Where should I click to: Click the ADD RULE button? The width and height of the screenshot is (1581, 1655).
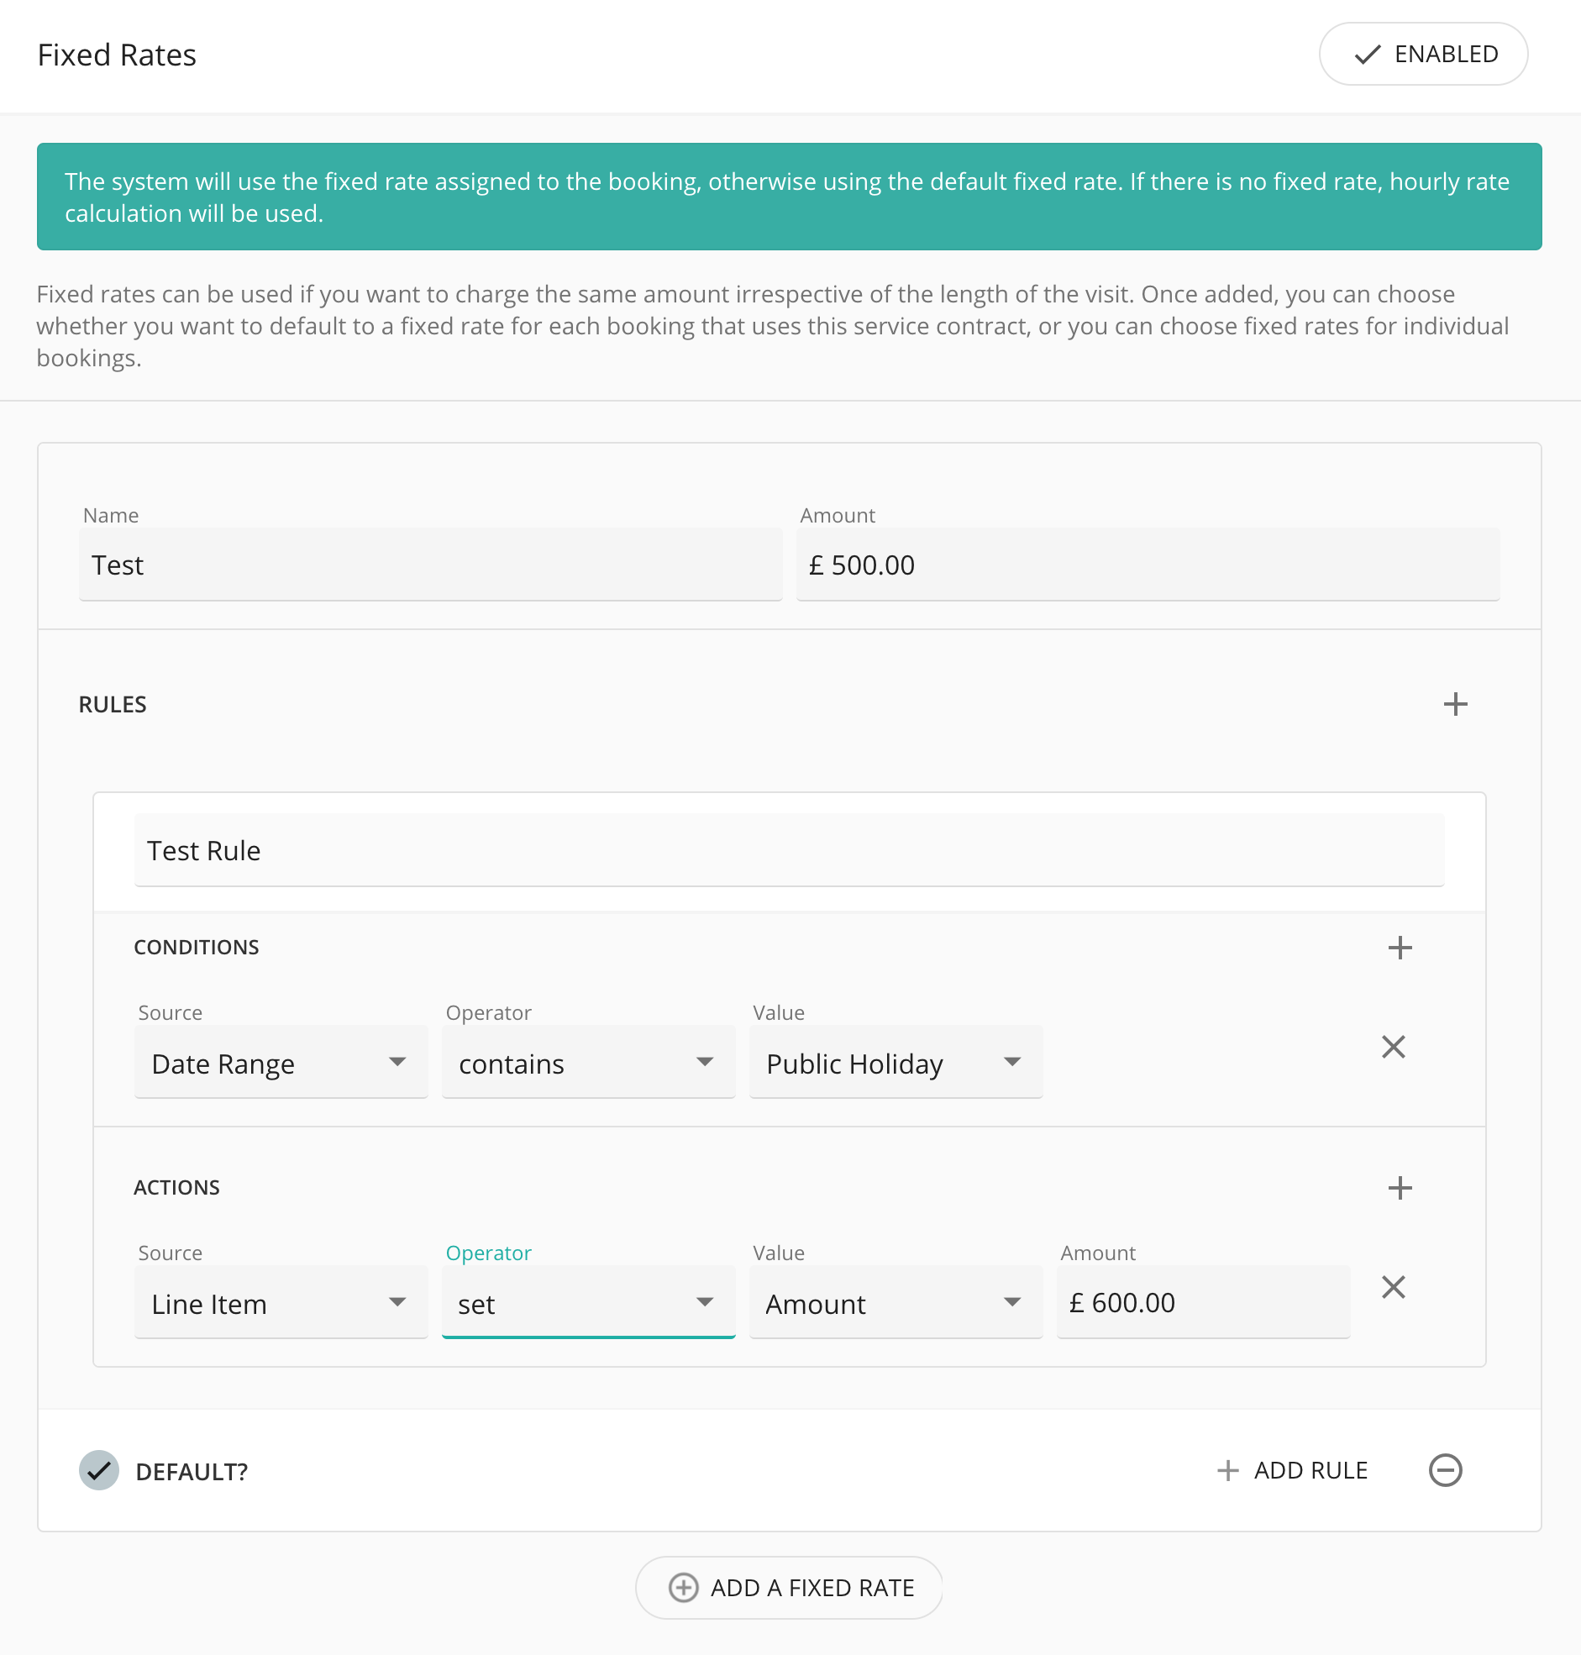[1293, 1470]
